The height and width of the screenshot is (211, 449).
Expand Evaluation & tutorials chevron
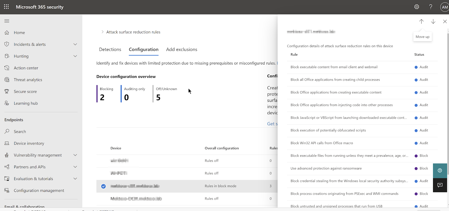75,179
